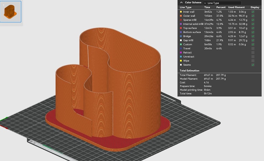Click the "Used filament" column header
The image size is (264, 161).
pyautogui.click(x=236, y=7)
